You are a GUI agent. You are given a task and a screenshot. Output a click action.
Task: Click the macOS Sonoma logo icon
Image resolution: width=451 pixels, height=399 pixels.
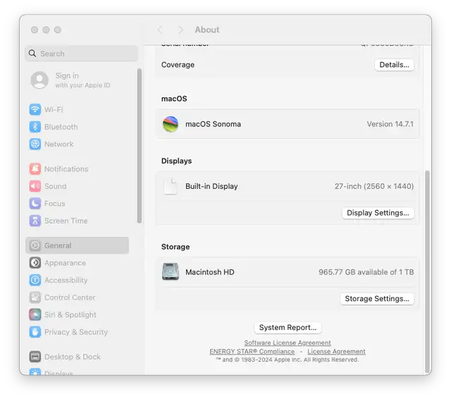click(x=171, y=124)
